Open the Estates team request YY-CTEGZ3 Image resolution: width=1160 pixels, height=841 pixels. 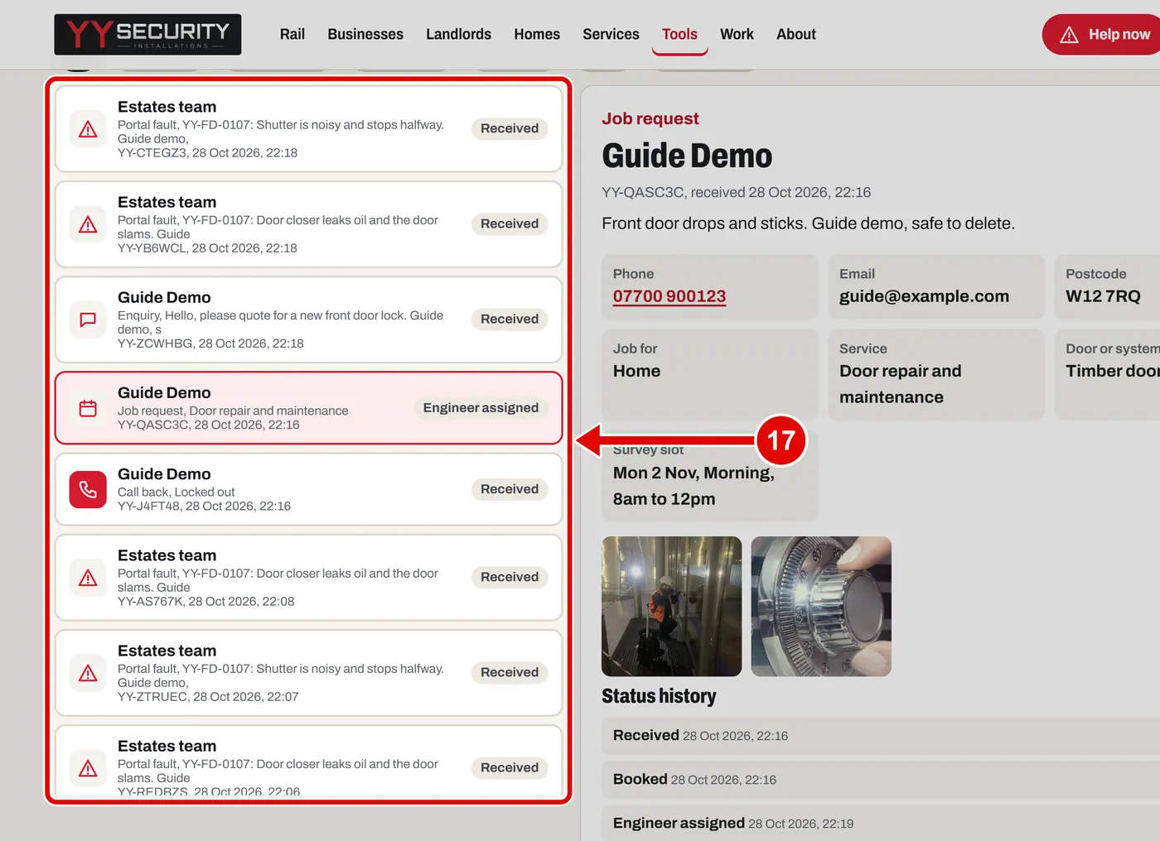point(309,129)
